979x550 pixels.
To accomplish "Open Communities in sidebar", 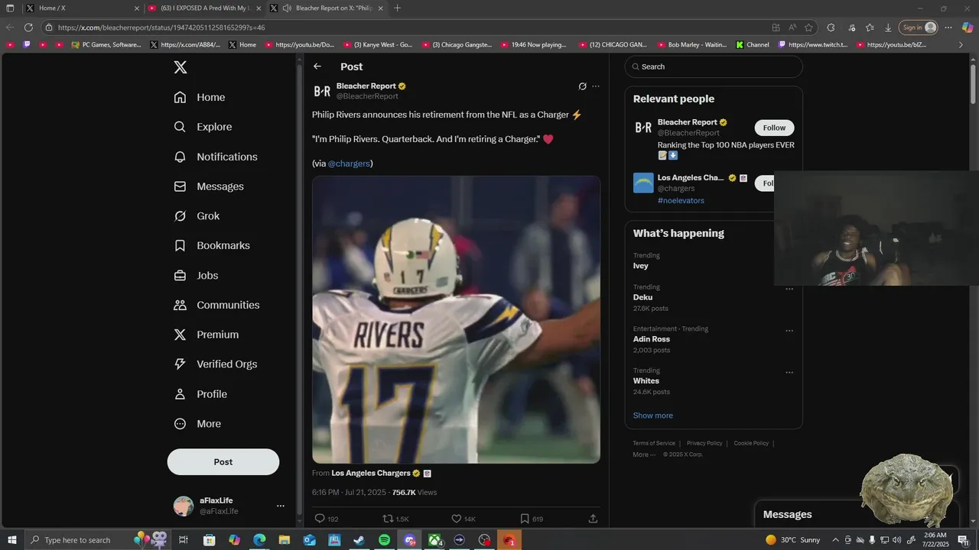I will click(x=216, y=305).
